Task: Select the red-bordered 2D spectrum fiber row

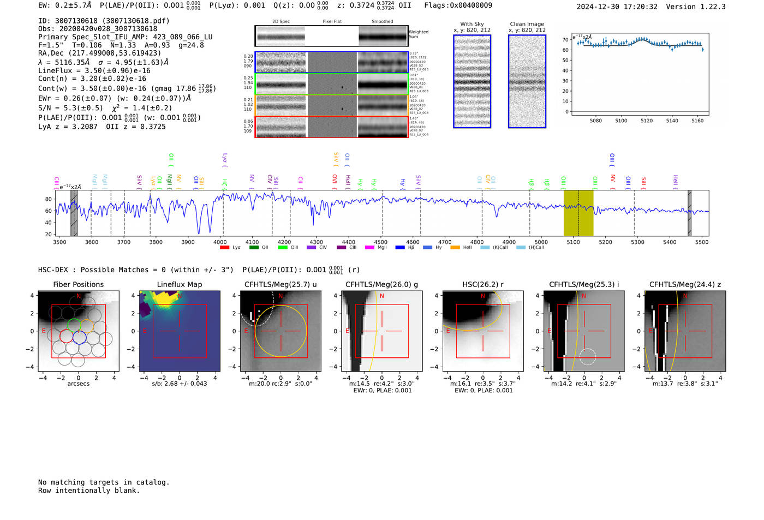Action: pos(331,127)
